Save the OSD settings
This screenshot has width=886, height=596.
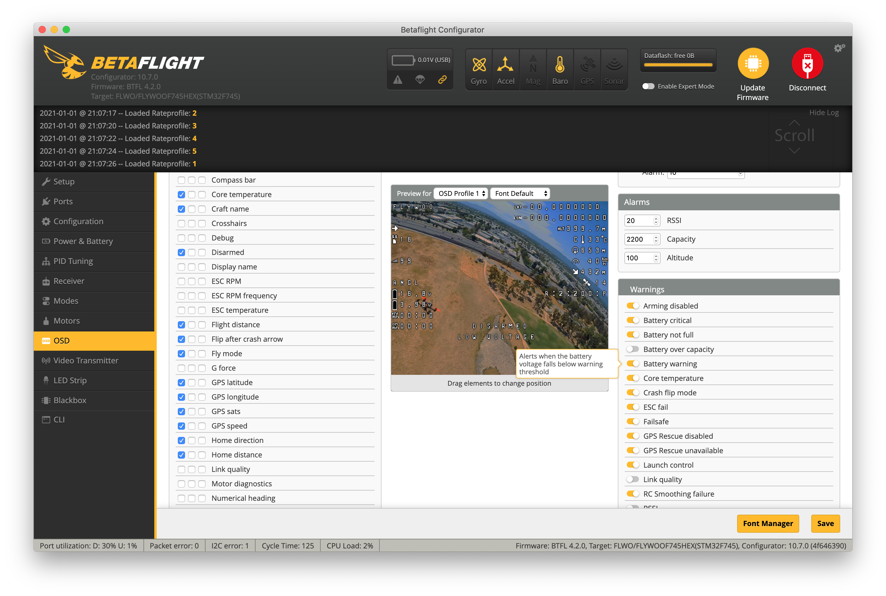click(825, 523)
